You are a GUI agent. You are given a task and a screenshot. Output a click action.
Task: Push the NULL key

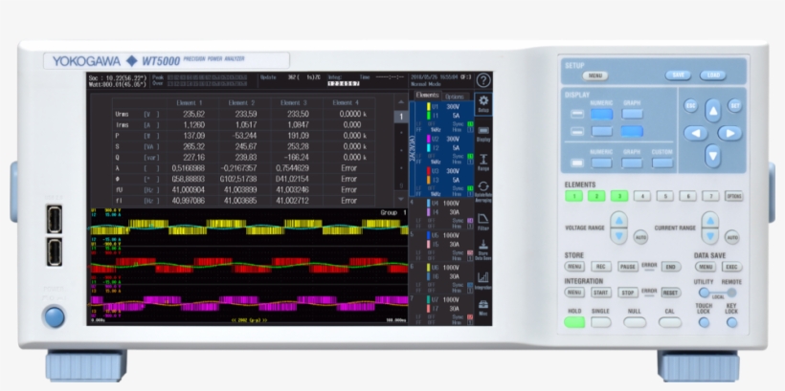pyautogui.click(x=635, y=322)
